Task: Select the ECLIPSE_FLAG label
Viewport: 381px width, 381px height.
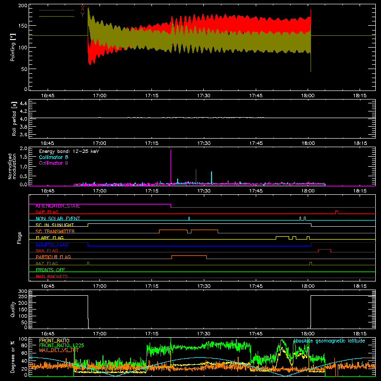Action: coord(52,244)
